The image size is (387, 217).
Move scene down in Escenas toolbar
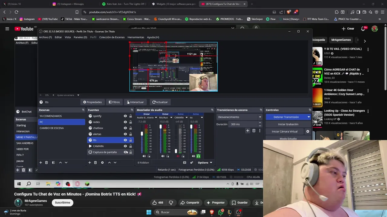pyautogui.click(x=66, y=162)
